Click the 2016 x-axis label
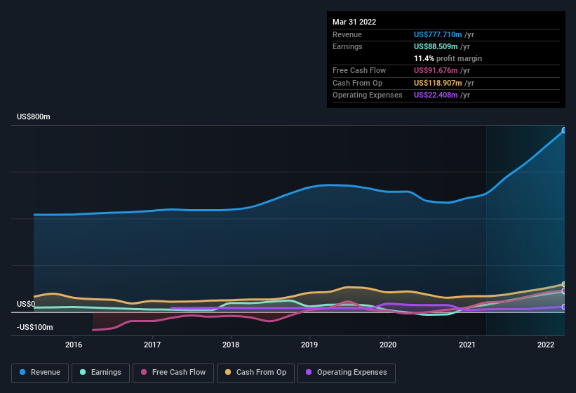Viewport: 576px width, 393px height. 74,345
